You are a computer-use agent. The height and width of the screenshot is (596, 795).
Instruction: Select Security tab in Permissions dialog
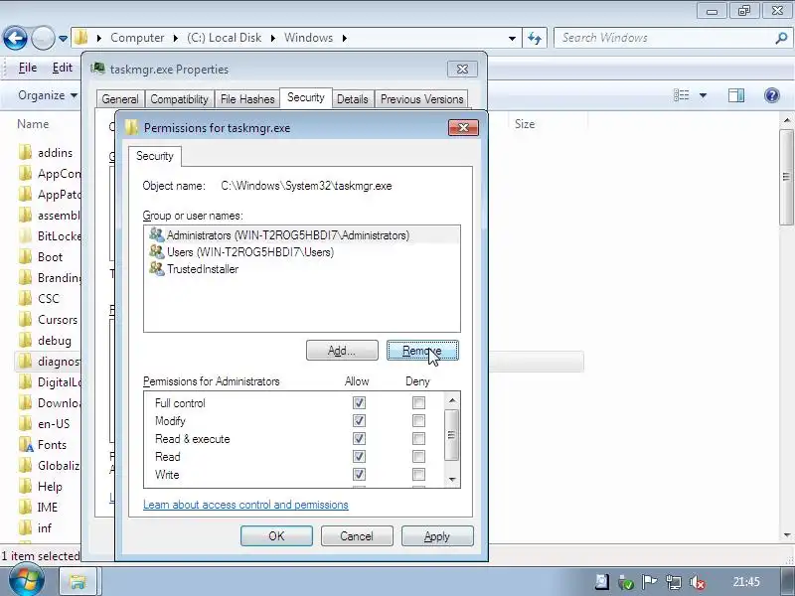tap(155, 156)
